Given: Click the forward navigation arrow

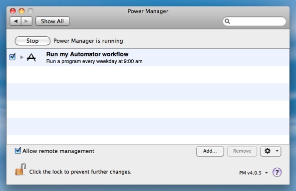Looking at the screenshot, I should [x=26, y=21].
